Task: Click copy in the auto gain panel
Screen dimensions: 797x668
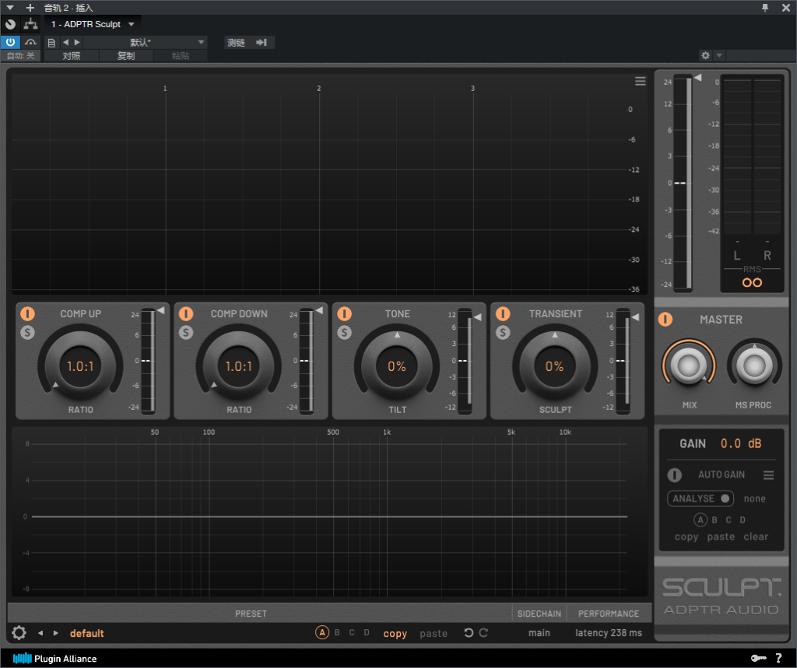Action: point(686,537)
